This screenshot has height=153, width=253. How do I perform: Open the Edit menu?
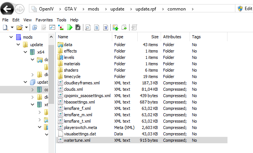click(x=16, y=20)
